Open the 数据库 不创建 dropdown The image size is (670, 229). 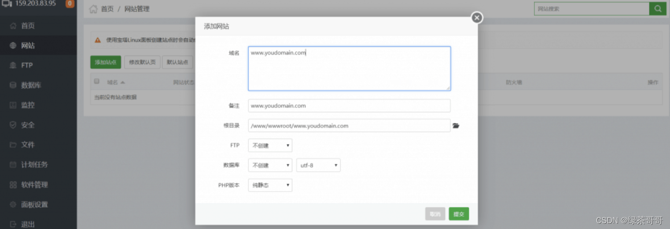point(270,166)
